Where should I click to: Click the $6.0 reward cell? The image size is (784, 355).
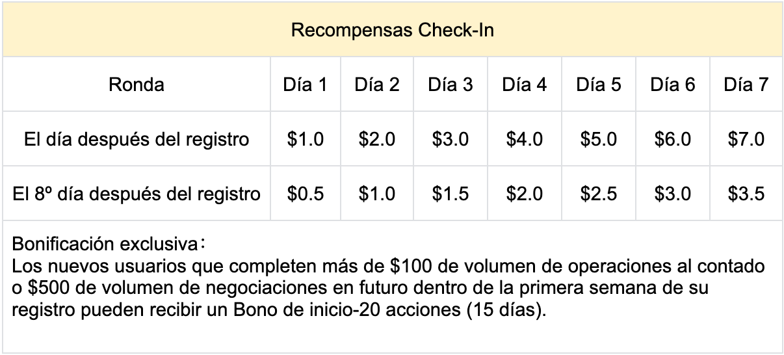(x=673, y=139)
